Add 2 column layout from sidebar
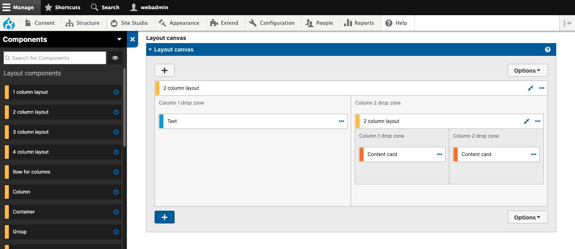Screen dimensions: 575x249 coord(116,112)
